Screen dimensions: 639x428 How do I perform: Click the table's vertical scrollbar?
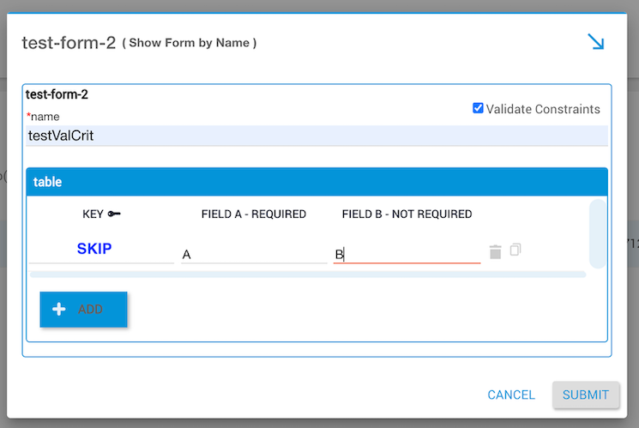(597, 234)
